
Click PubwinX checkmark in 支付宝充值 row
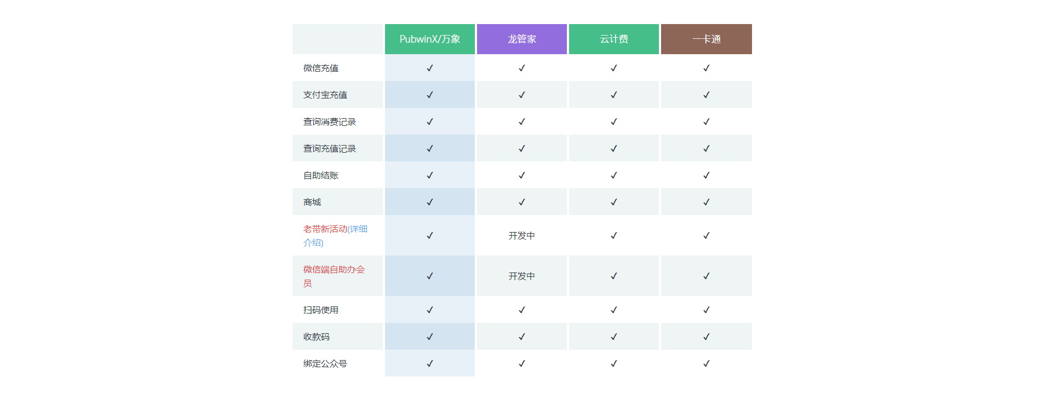click(430, 95)
